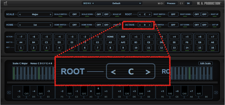Toggle the HOME DOWN OFF button
Screen dimensions: 225x105
pyautogui.click(x=99, y=25)
